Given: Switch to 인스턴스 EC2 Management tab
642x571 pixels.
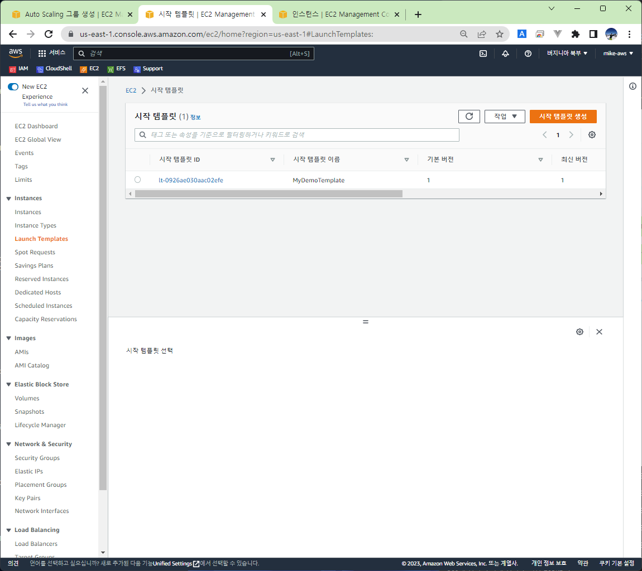Looking at the screenshot, I should [339, 14].
